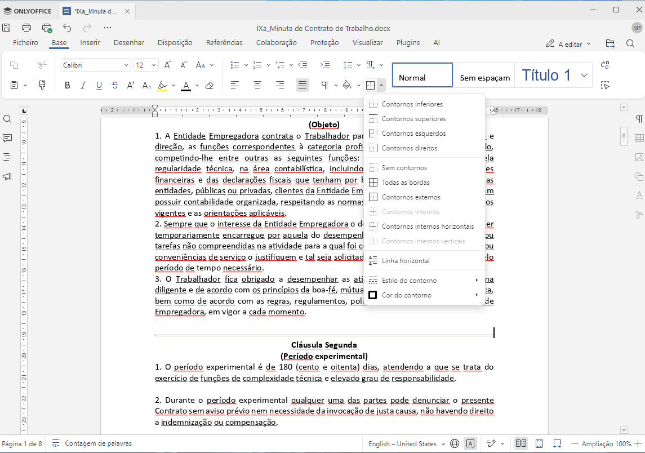The width and height of the screenshot is (645, 453).
Task: Apply the highlight color swatch
Action: click(x=162, y=86)
